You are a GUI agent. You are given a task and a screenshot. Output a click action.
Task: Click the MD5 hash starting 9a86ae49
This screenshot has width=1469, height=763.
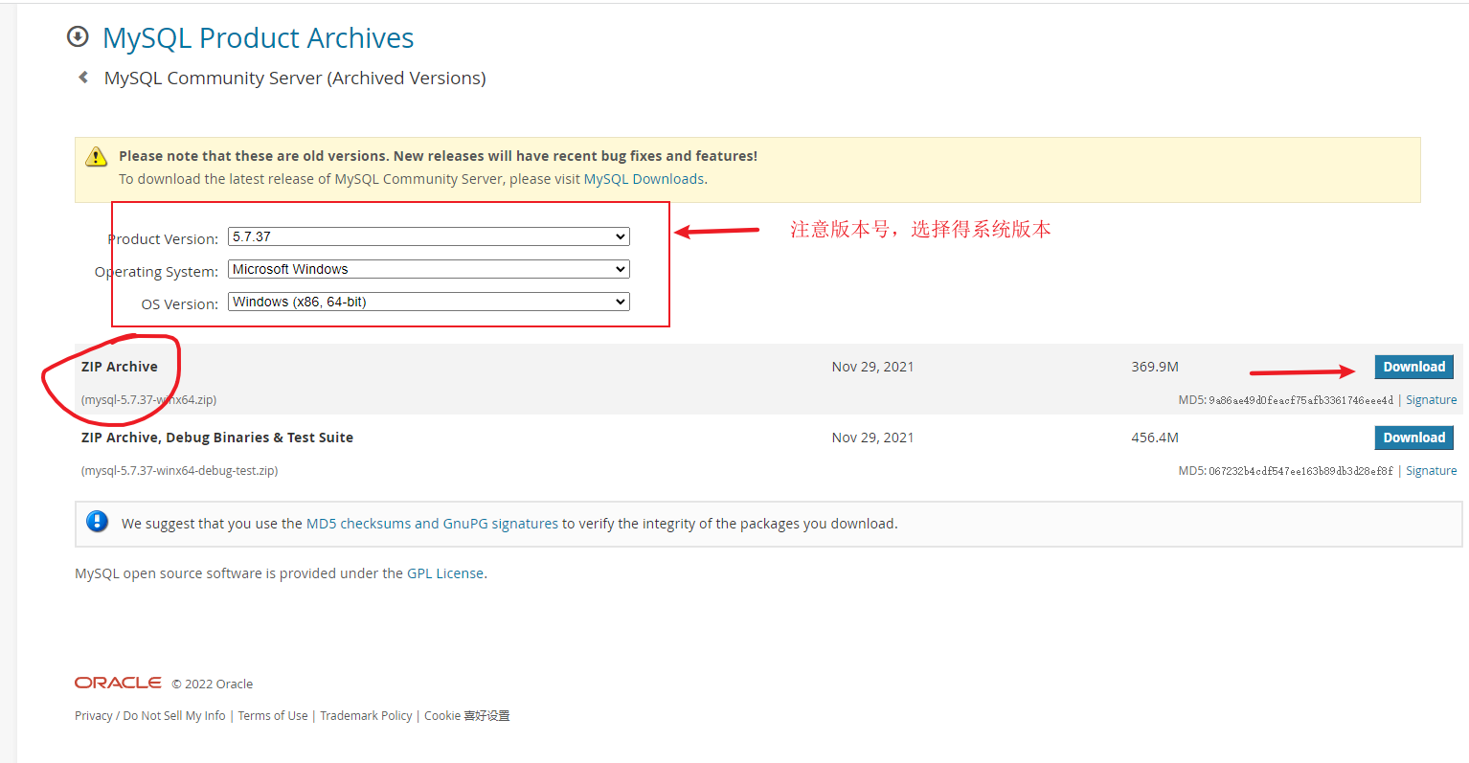(x=1300, y=400)
